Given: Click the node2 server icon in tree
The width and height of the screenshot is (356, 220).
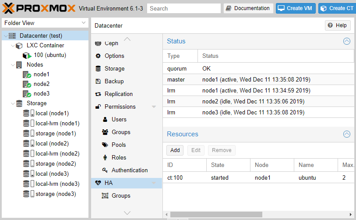Looking at the screenshot, I should 27,84.
